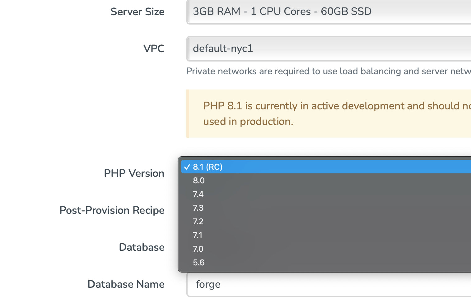
Task: Click the Database label
Action: (x=142, y=247)
